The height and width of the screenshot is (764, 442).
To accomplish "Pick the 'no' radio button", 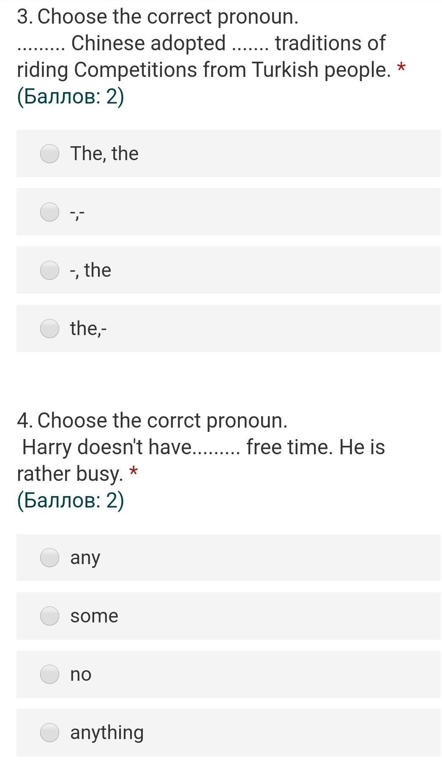I will tap(49, 674).
